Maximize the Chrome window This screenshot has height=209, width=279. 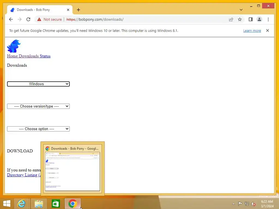coord(259,6)
